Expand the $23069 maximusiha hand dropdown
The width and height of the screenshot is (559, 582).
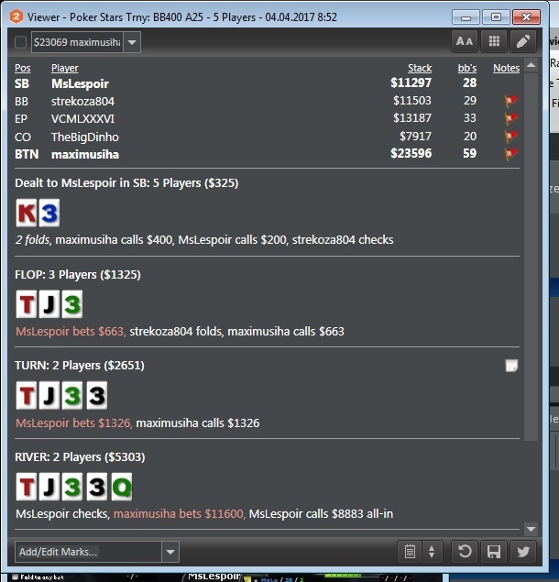tap(132, 42)
